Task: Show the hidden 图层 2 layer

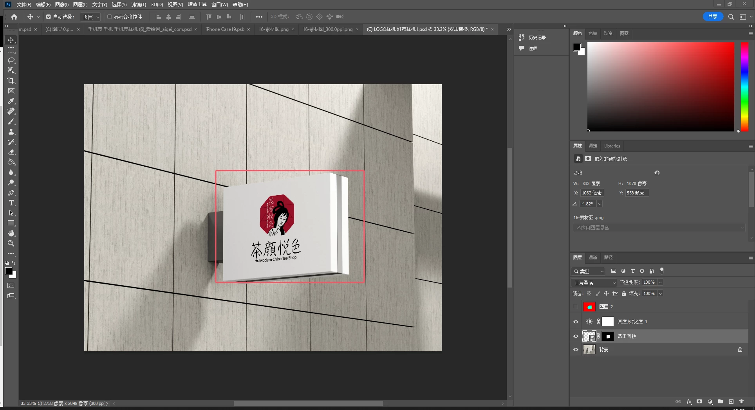Action: (576, 307)
